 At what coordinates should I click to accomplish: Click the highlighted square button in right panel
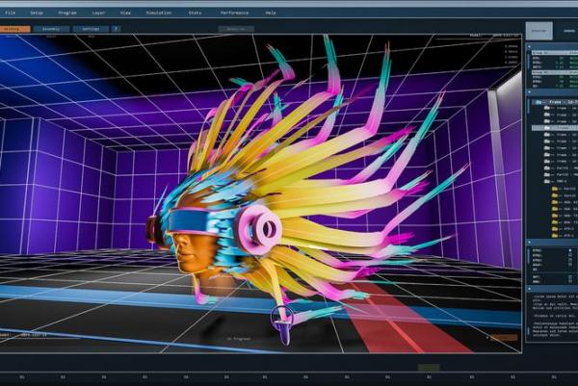[539, 31]
